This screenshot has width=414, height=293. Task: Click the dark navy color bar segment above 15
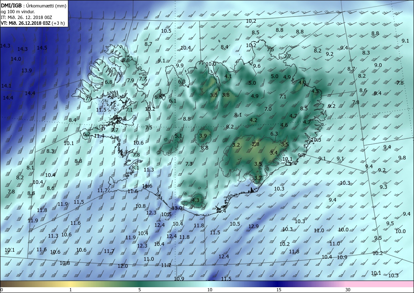[x=279, y=284]
